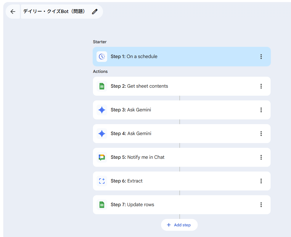Image resolution: width=291 pixels, height=237 pixels.
Task: Open more options for Step 3 Ask Gemini
Action: coord(261,110)
